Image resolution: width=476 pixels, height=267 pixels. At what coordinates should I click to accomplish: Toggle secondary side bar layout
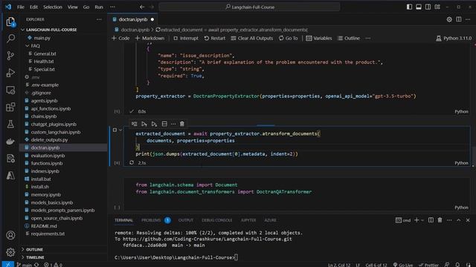pyautogui.click(x=428, y=7)
